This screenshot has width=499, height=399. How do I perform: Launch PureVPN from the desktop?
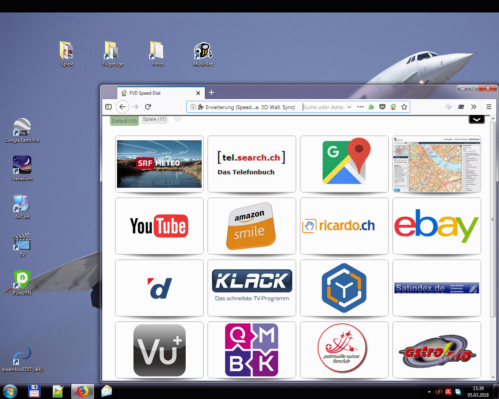click(x=22, y=283)
